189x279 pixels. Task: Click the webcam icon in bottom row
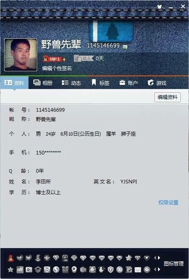pos(74,270)
